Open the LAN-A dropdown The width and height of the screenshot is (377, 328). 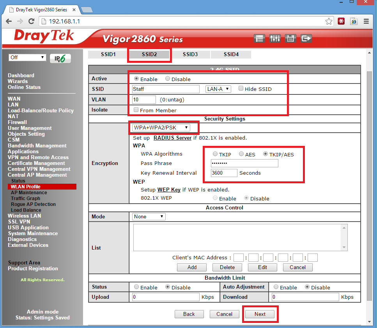tap(218, 89)
